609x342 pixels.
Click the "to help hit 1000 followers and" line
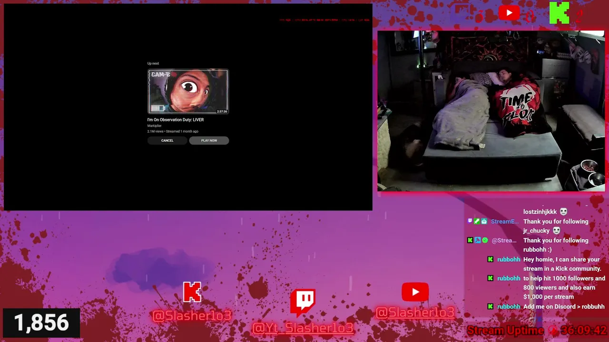point(564,279)
